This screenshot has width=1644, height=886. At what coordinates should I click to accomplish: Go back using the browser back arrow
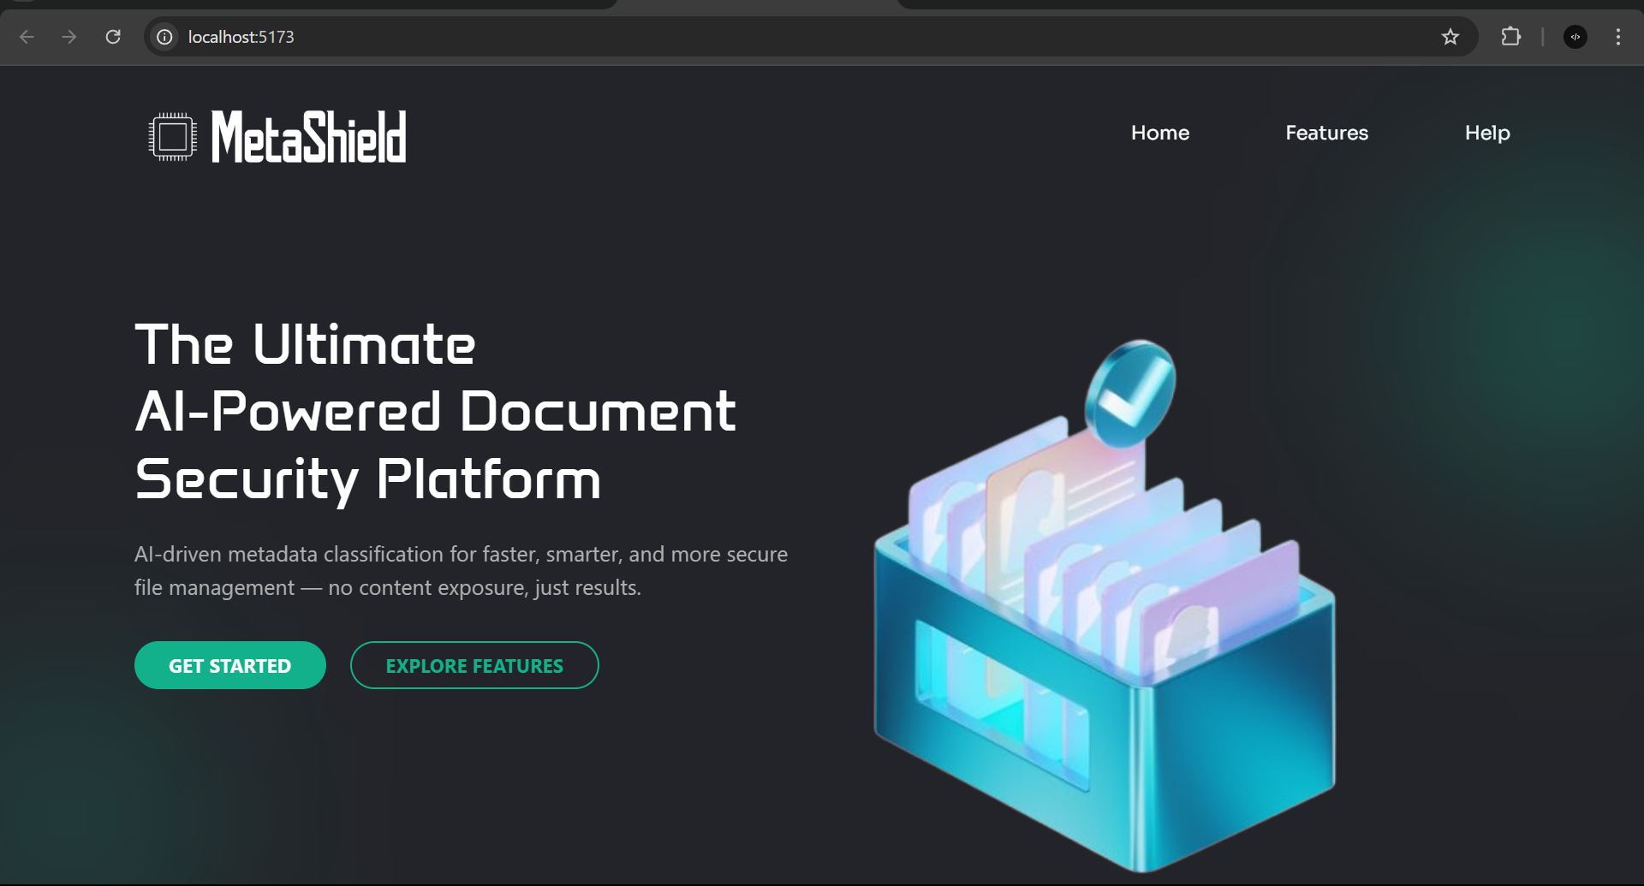pyautogui.click(x=27, y=37)
